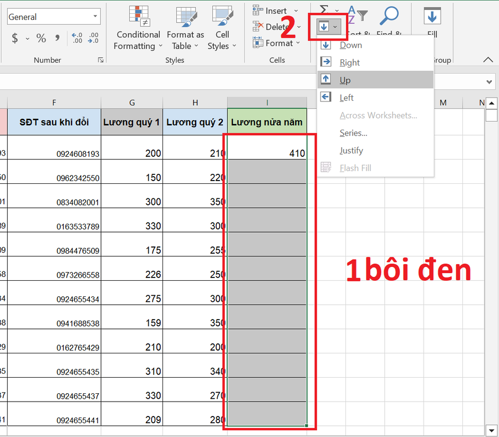Select column F header
Viewport: 499px width, 437px height.
54,102
